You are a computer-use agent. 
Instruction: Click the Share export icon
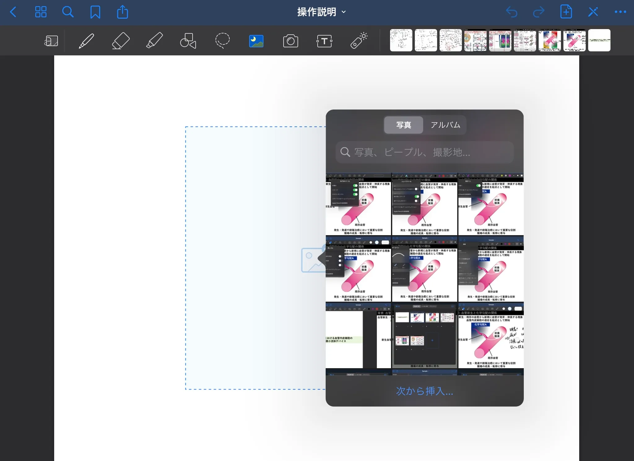(x=122, y=12)
